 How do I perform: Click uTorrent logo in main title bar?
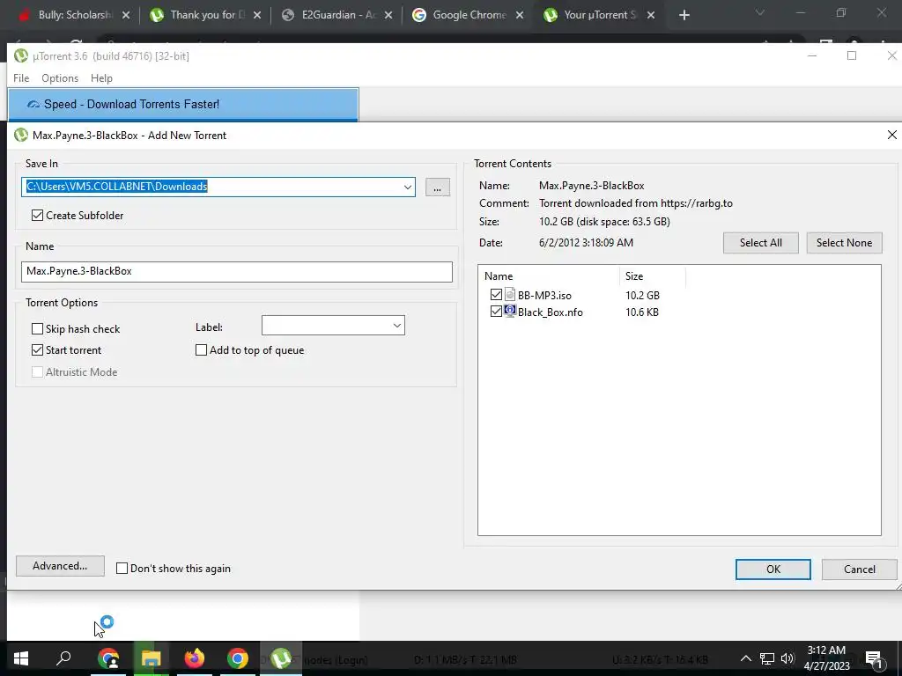point(21,55)
